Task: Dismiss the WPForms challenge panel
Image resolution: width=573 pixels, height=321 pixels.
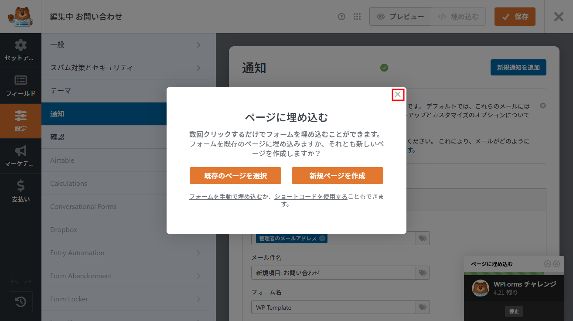Action: coord(556,264)
